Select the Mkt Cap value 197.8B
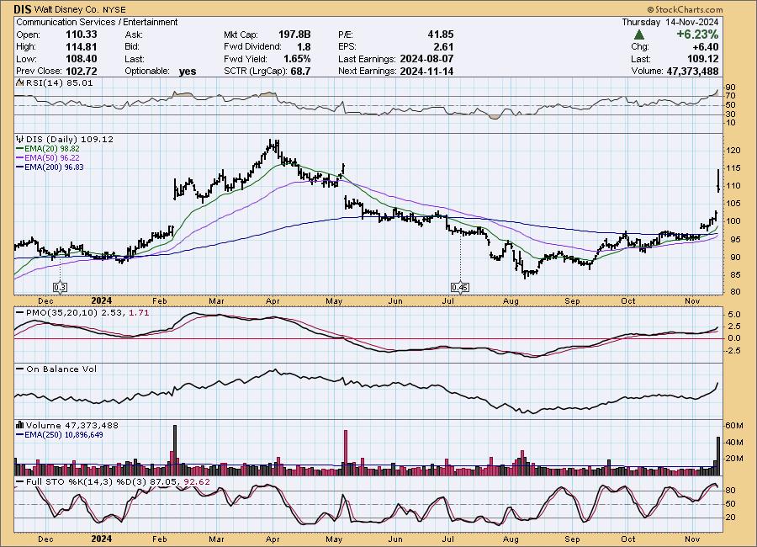The height and width of the screenshot is (547, 757). [x=294, y=35]
